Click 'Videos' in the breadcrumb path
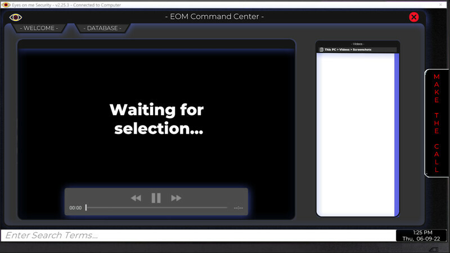450x253 pixels. click(x=345, y=49)
